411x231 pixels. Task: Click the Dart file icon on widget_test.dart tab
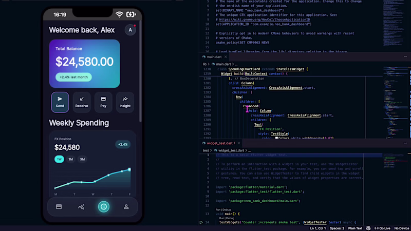point(203,143)
